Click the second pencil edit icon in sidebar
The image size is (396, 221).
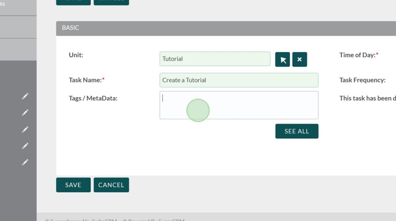[x=25, y=113]
